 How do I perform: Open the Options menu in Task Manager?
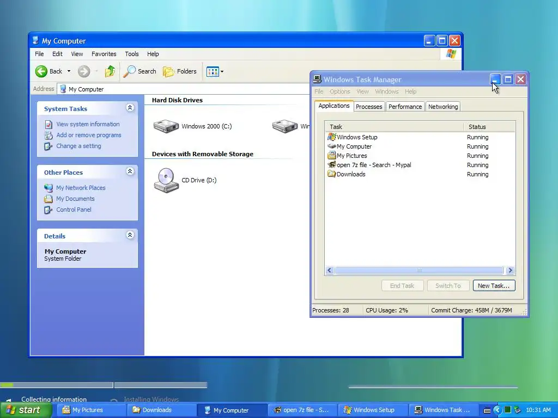point(340,91)
